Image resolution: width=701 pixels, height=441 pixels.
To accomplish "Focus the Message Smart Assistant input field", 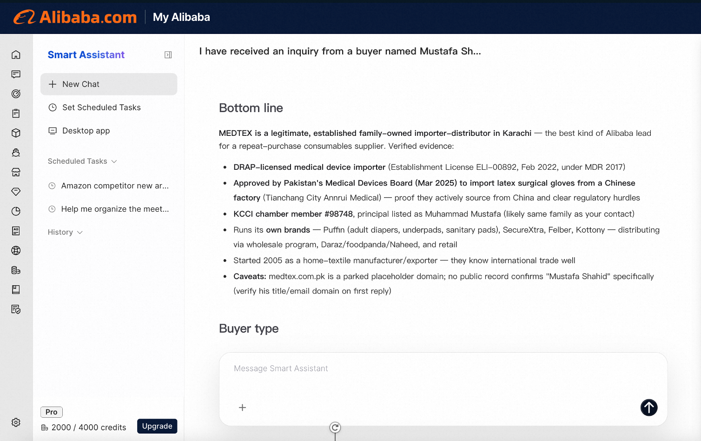I will click(443, 389).
